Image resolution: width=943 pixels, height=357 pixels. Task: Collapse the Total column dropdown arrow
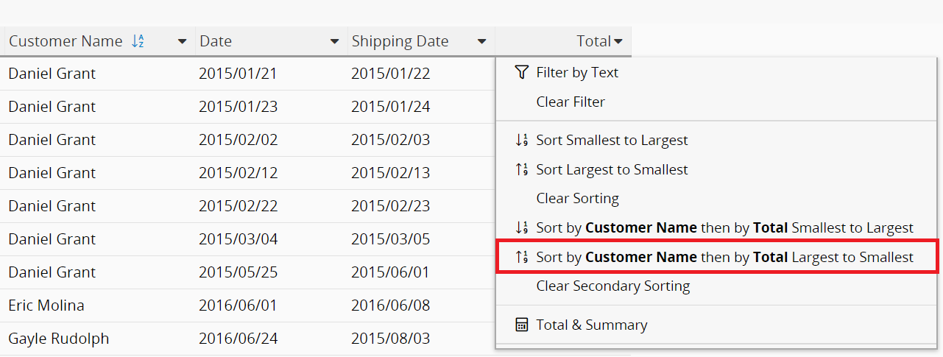point(618,42)
